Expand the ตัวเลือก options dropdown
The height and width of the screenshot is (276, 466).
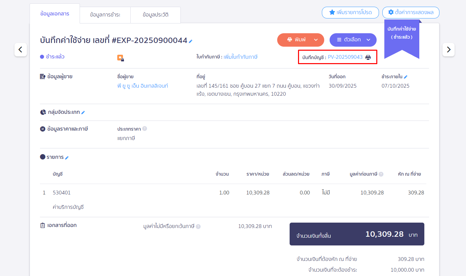[368, 40]
